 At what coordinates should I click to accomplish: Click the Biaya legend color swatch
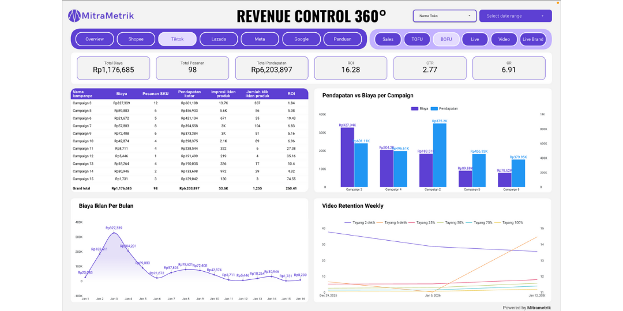(415, 108)
